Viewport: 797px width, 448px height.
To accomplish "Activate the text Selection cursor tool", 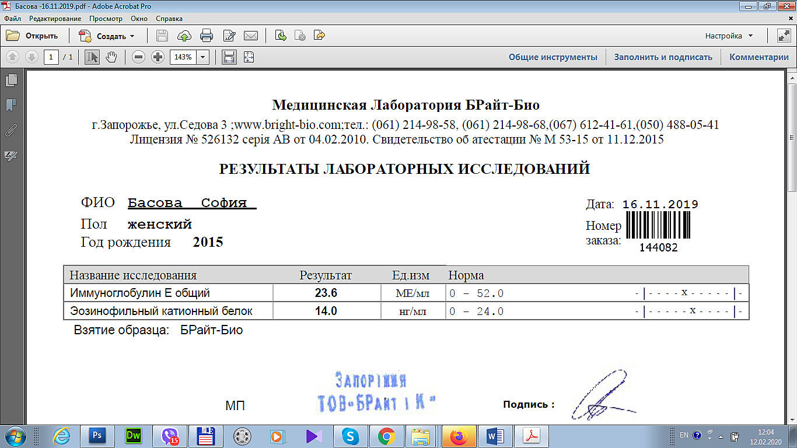I will 92,57.
